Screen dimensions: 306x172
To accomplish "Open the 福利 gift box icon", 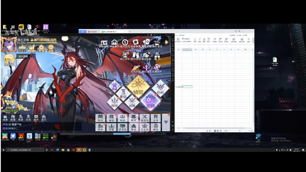I will 157,56.
